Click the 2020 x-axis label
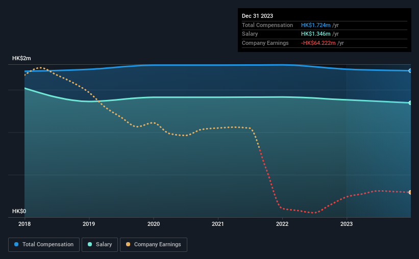The image size is (419, 259). 154,224
